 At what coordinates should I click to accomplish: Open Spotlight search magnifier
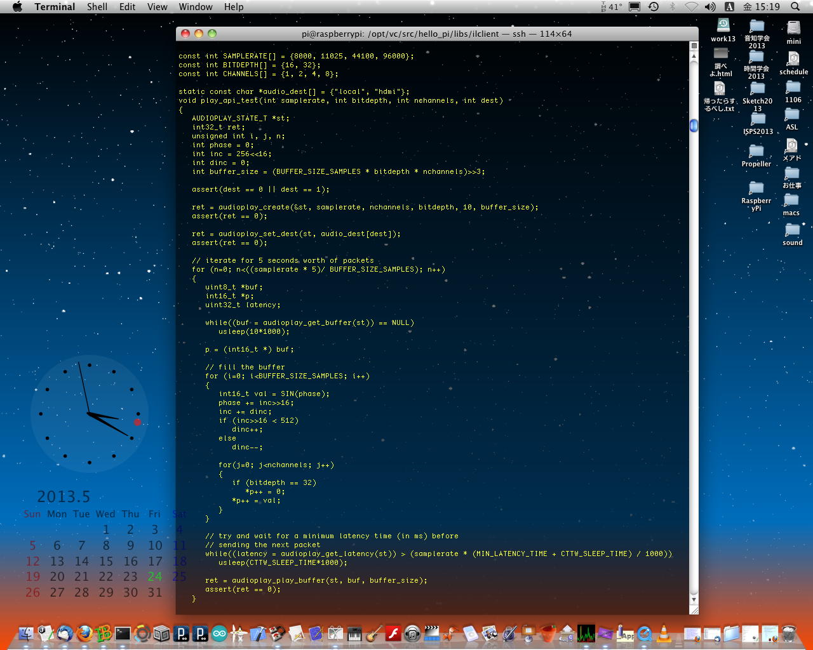coord(795,7)
